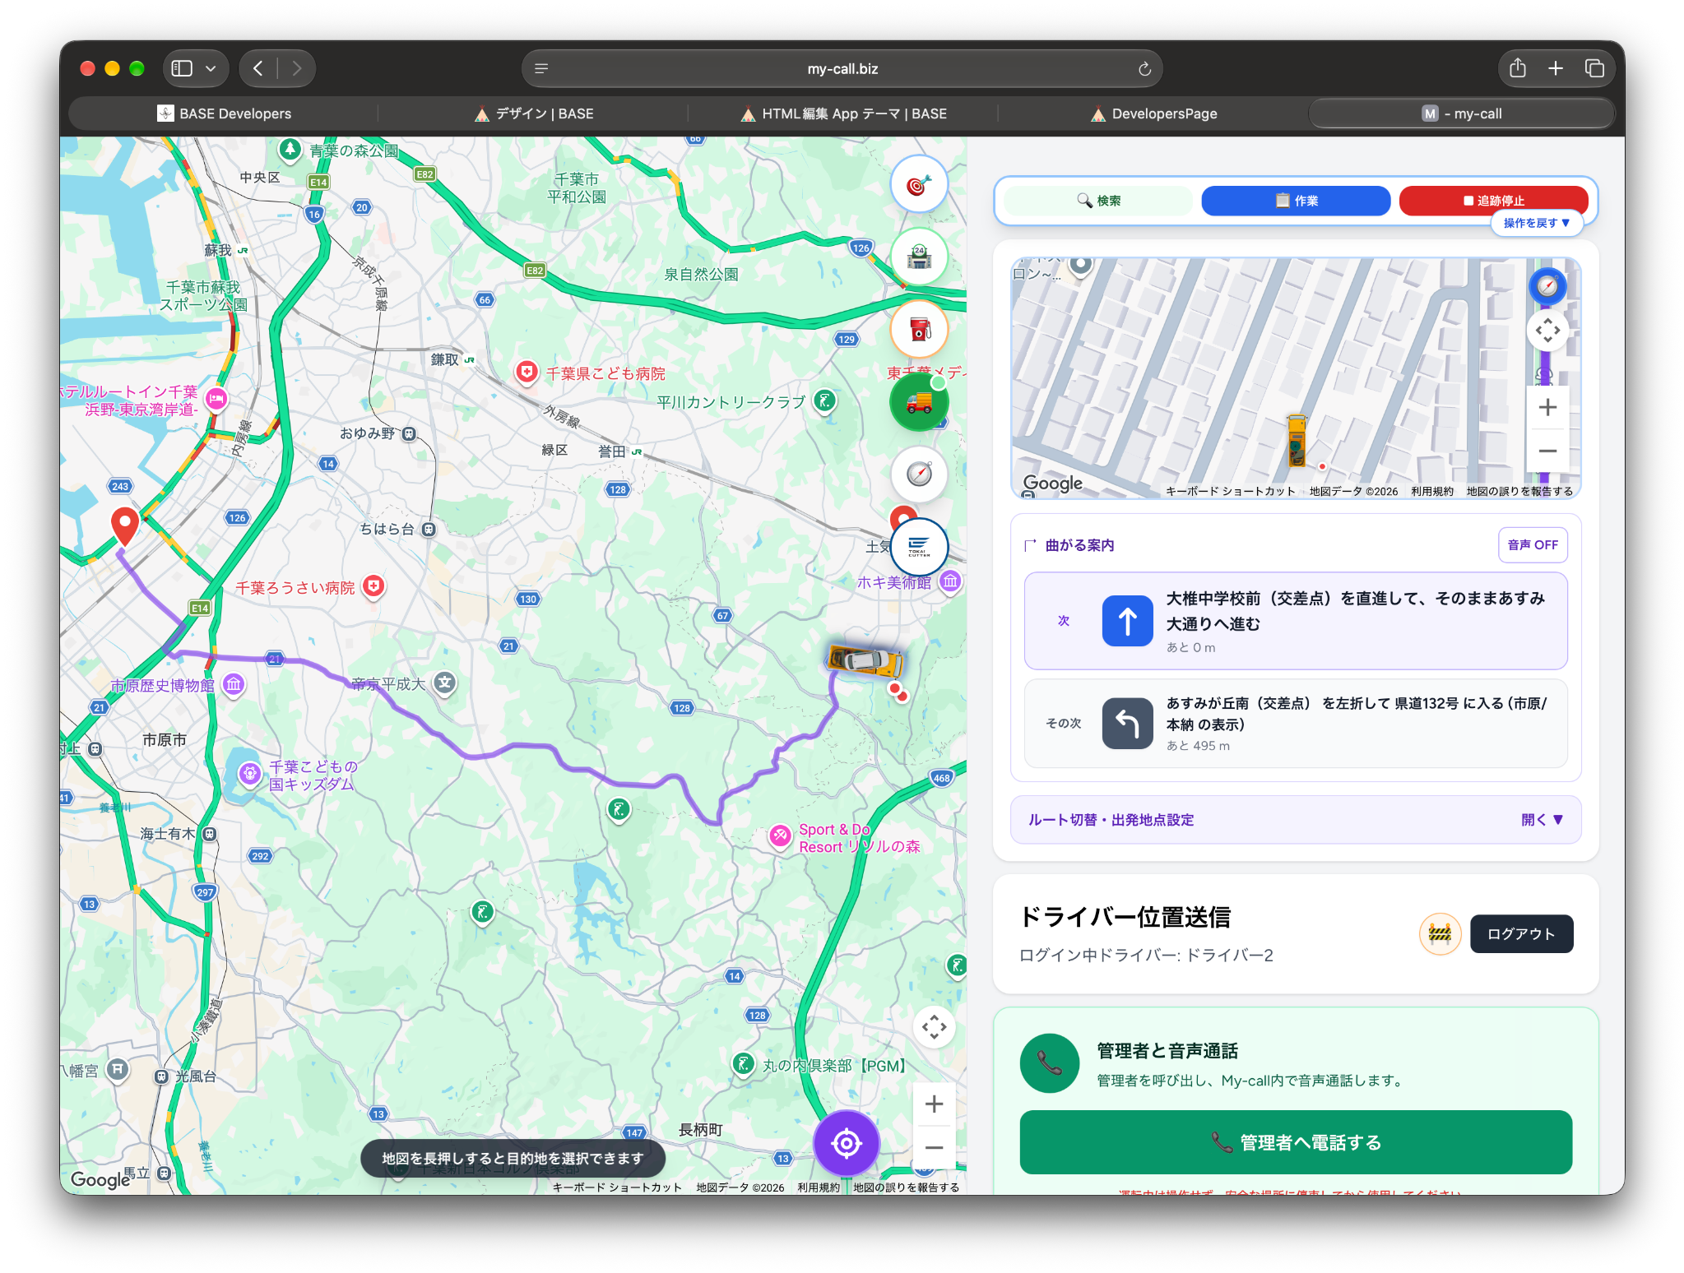Click the purple recenter location button
Image resolution: width=1684 pixels, height=1273 pixels.
847,1143
